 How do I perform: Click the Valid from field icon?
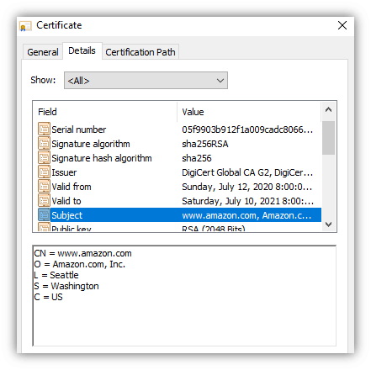(44, 187)
